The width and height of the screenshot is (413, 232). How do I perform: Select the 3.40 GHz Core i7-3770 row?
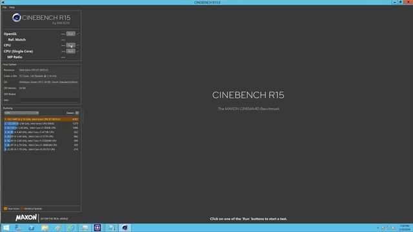pos(41,137)
